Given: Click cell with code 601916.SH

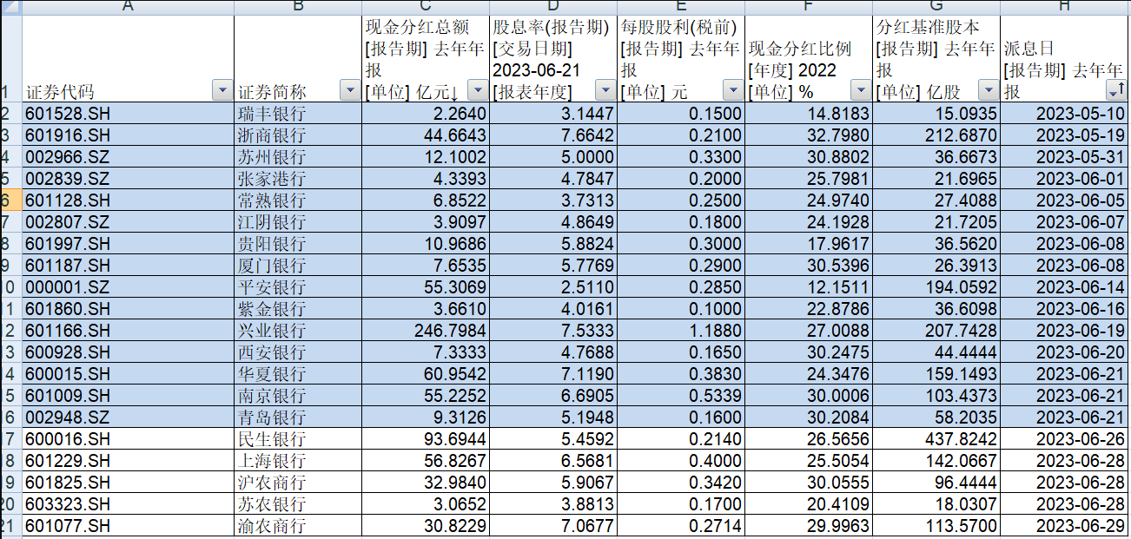Looking at the screenshot, I should tap(128, 135).
